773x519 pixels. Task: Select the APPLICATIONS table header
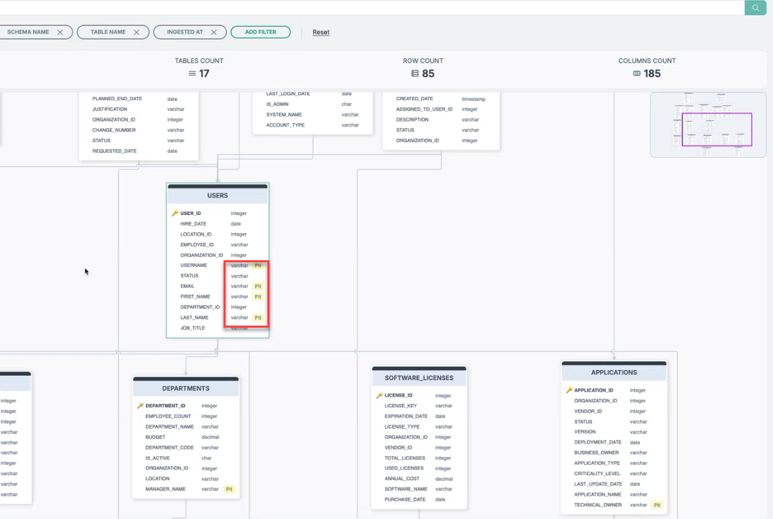click(614, 372)
